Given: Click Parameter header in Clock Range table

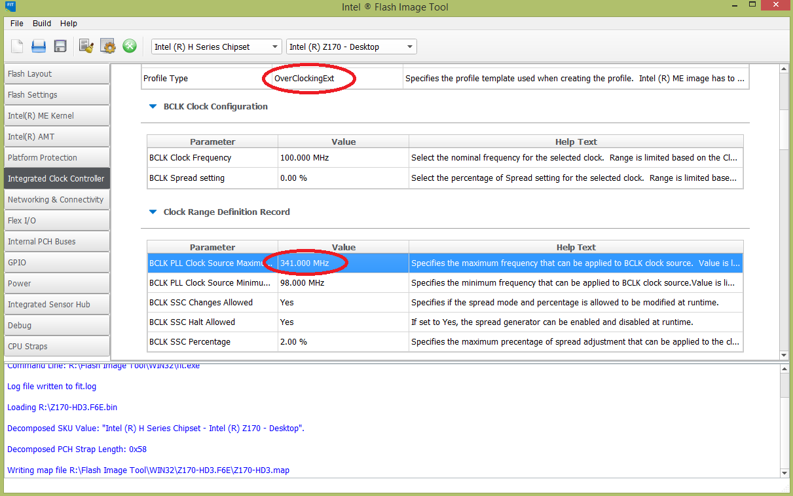Looking at the screenshot, I should point(212,247).
